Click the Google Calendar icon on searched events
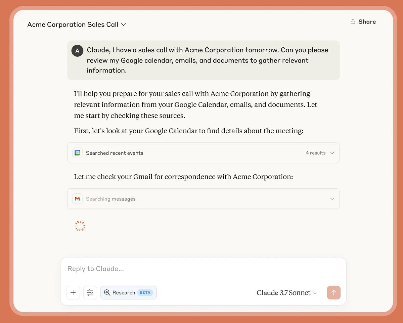Image resolution: width=403 pixels, height=323 pixels. (x=77, y=153)
